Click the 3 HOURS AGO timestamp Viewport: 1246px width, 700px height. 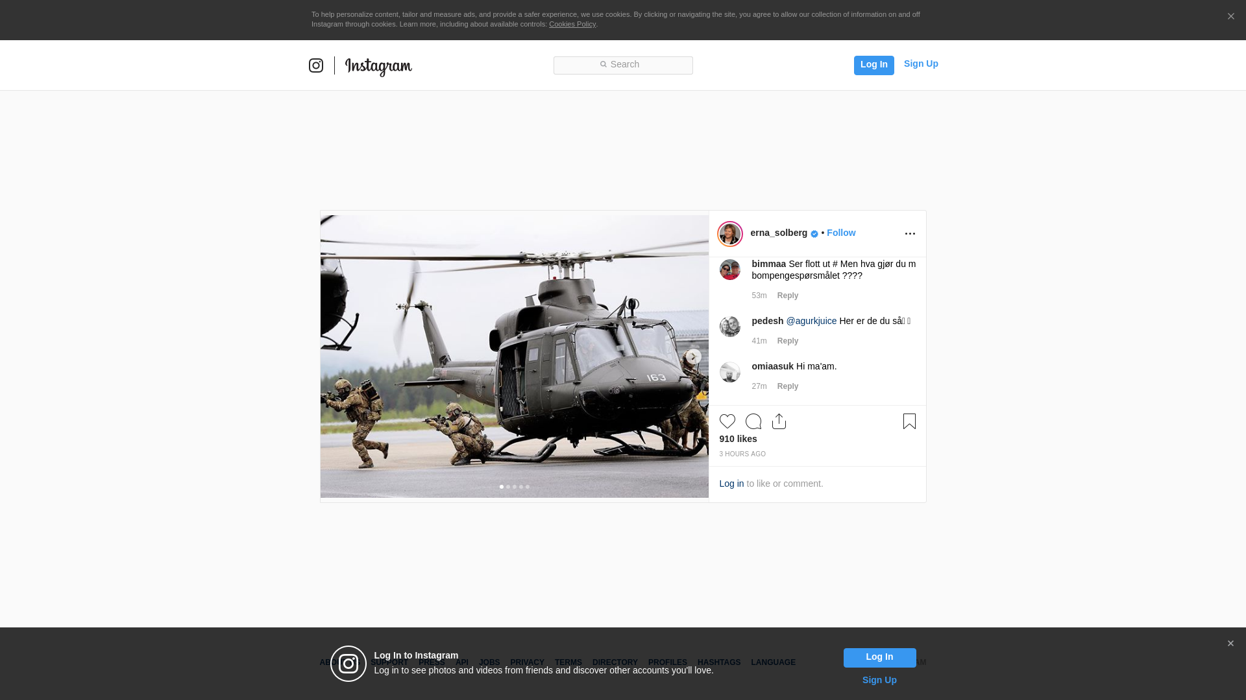pos(742,454)
